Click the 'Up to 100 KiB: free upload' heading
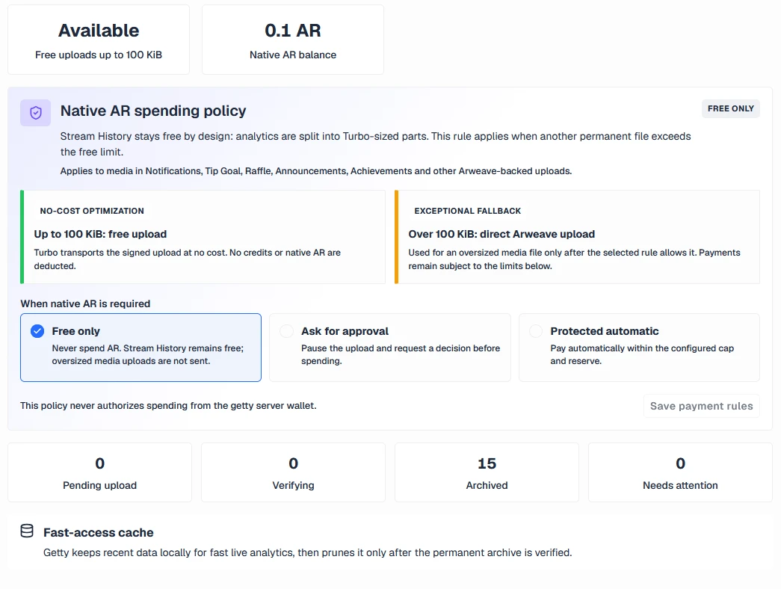 click(x=100, y=234)
